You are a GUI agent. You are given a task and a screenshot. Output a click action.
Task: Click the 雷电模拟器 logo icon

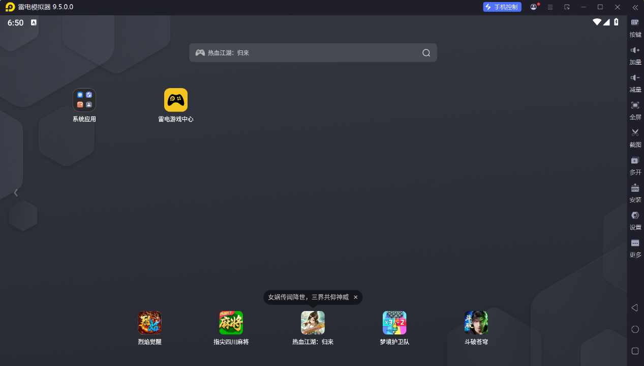click(10, 7)
